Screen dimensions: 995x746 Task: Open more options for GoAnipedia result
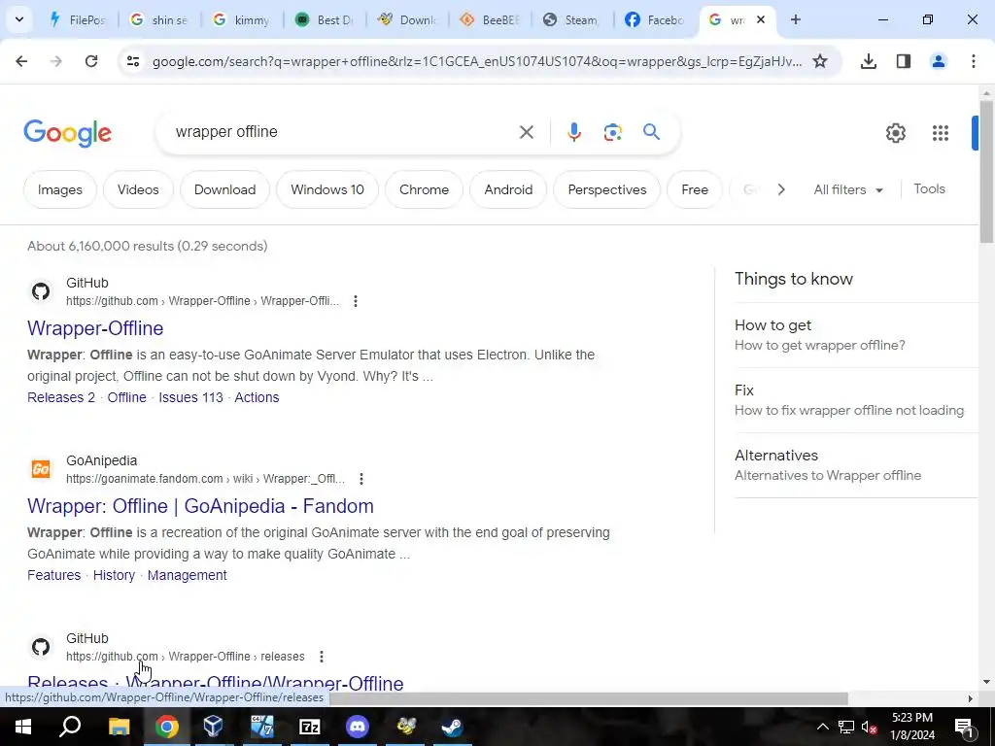[361, 478]
